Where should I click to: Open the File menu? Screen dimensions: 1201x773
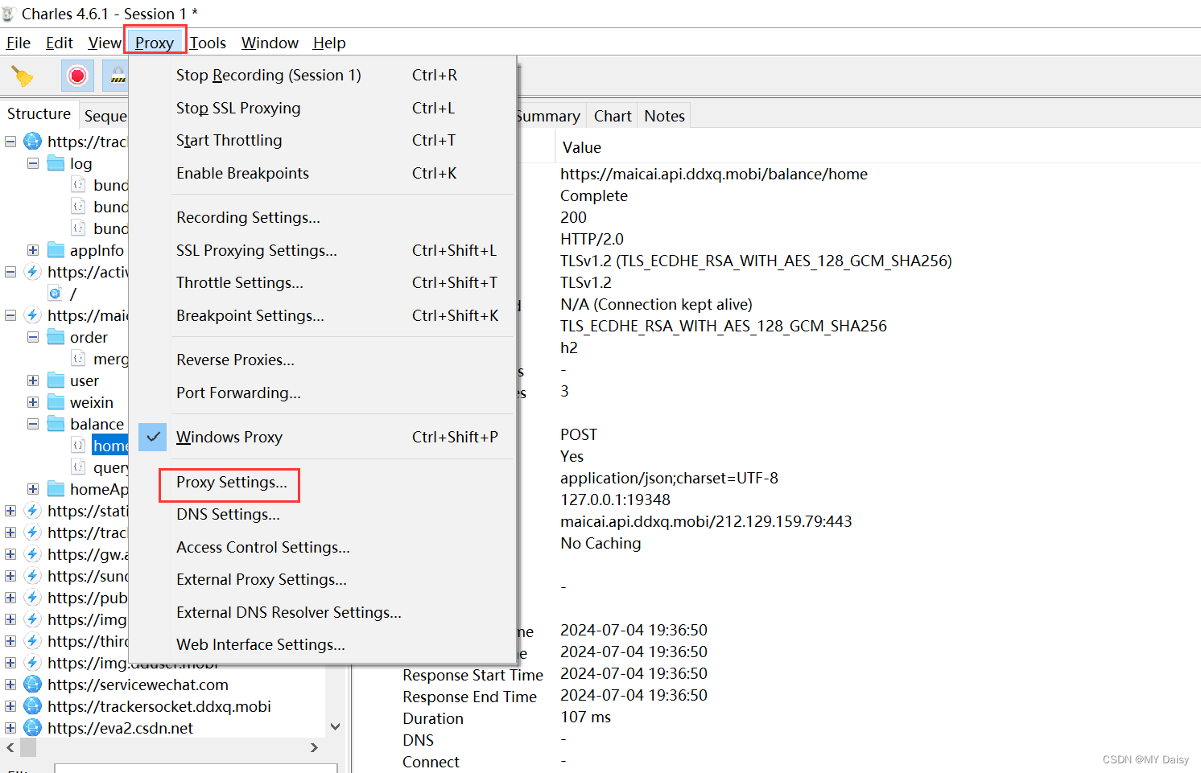[18, 43]
